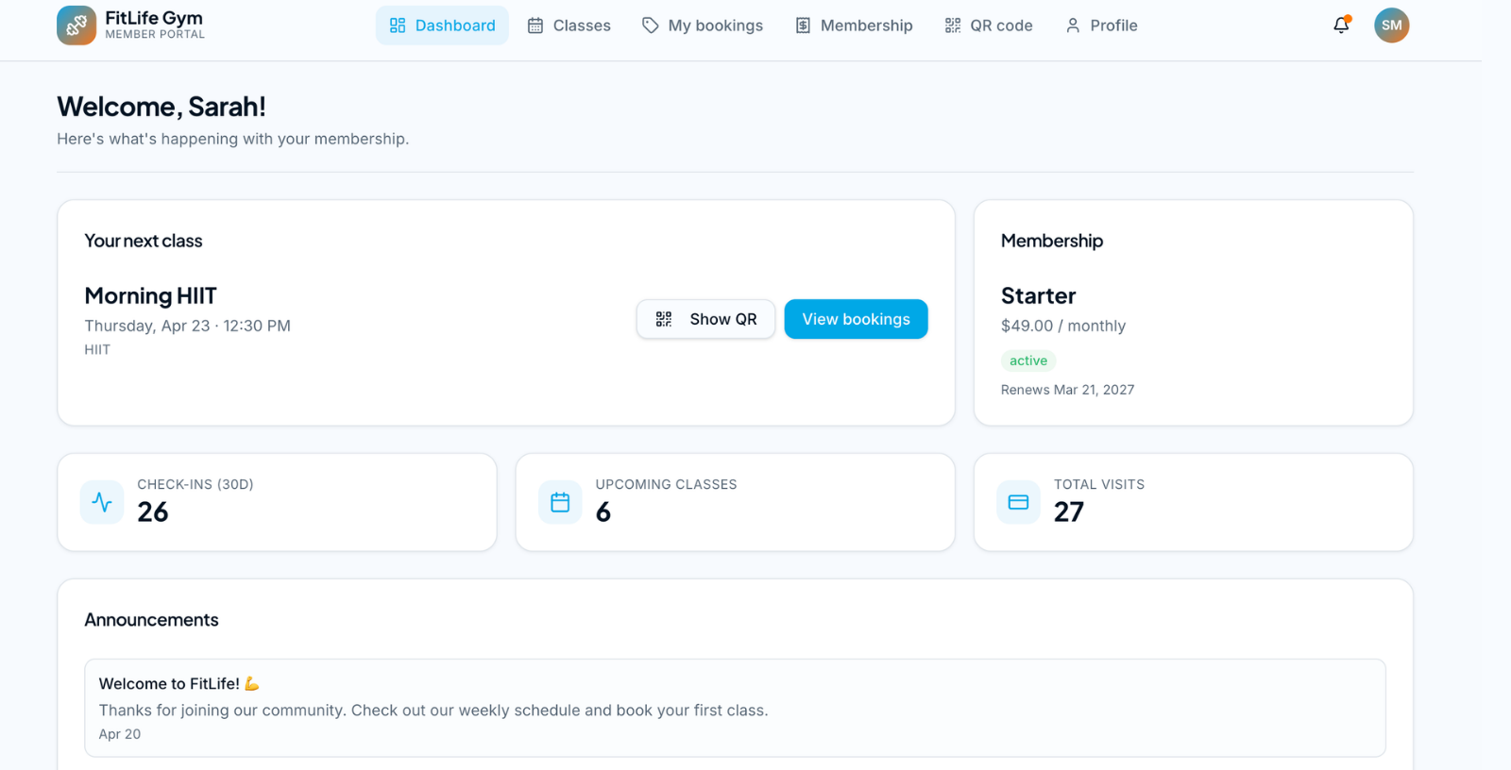This screenshot has height=770, width=1511.
Task: Open the SM user avatar menu
Action: pyautogui.click(x=1391, y=25)
